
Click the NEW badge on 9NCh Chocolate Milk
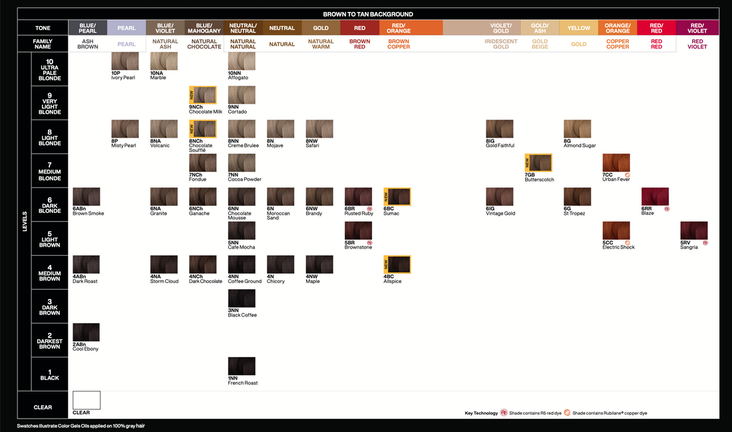click(192, 94)
